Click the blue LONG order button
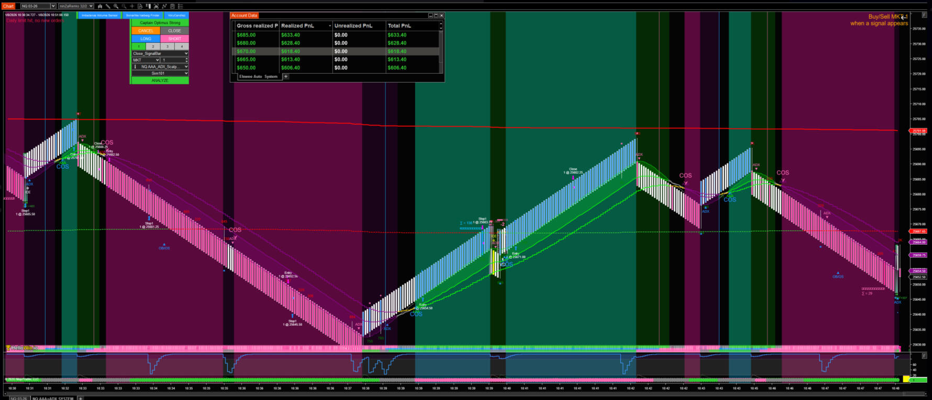 [x=146, y=39]
